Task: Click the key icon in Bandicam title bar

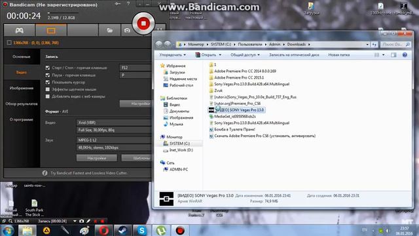Action: pyautogui.click(x=118, y=4)
